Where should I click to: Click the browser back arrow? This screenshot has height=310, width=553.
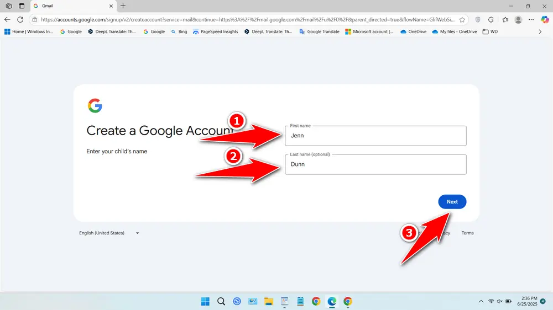coord(7,20)
